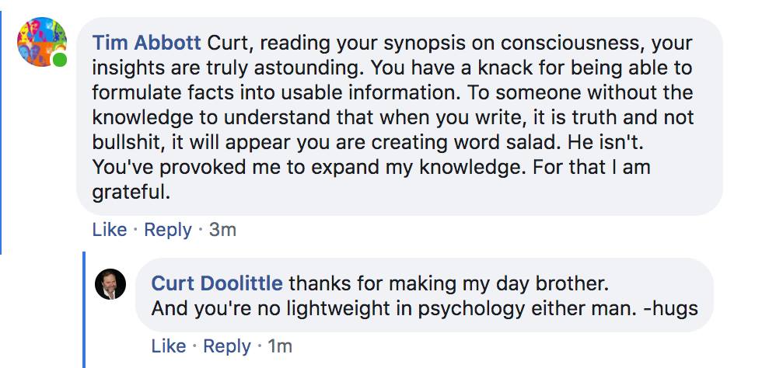
Task: Click the Curt Doolittle name link
Action: (217, 283)
